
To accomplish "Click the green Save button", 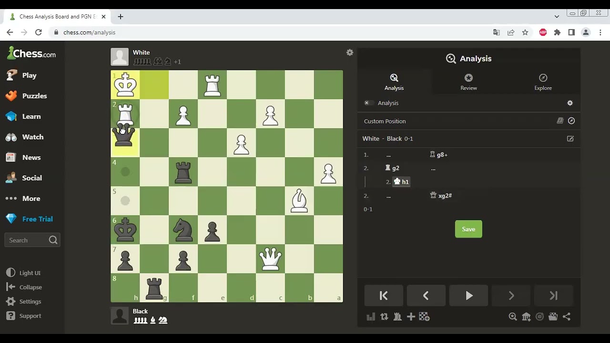I will click(468, 229).
